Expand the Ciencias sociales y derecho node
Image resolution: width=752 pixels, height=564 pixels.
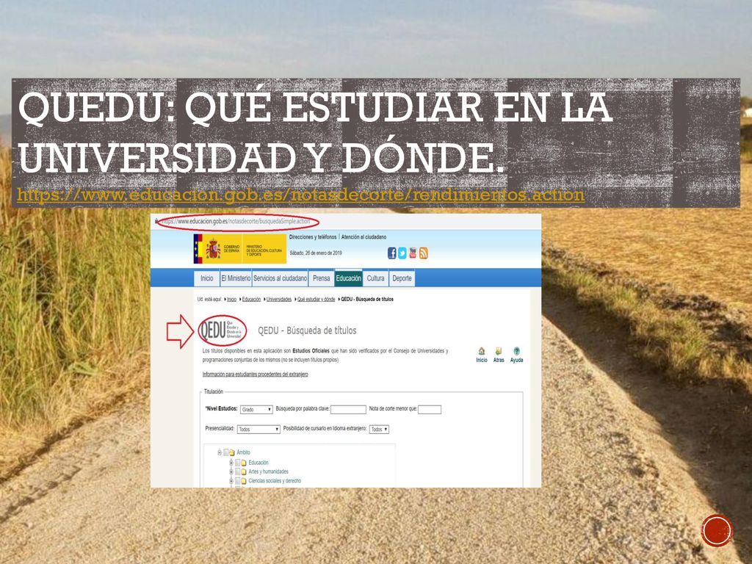(231, 481)
